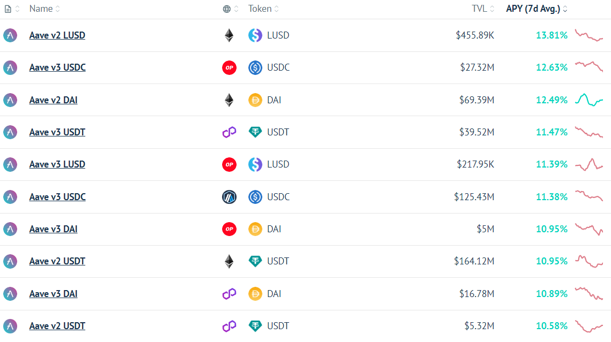Click the Aave protocol logo next to Aave v3 LUSD
611x342 pixels.
10,164
